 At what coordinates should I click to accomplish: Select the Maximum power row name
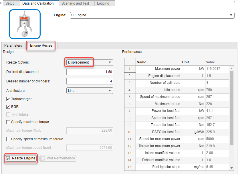point(158,69)
